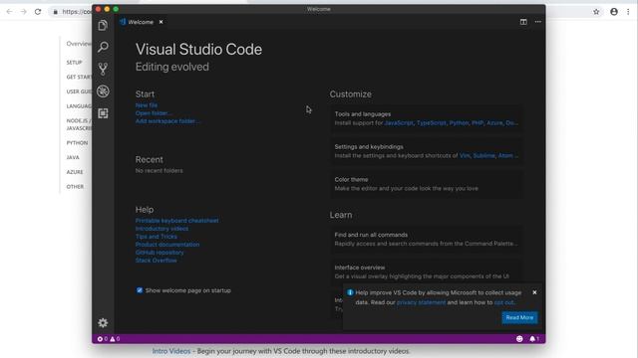
Task: Click Add workspace folder link
Action: click(x=167, y=121)
